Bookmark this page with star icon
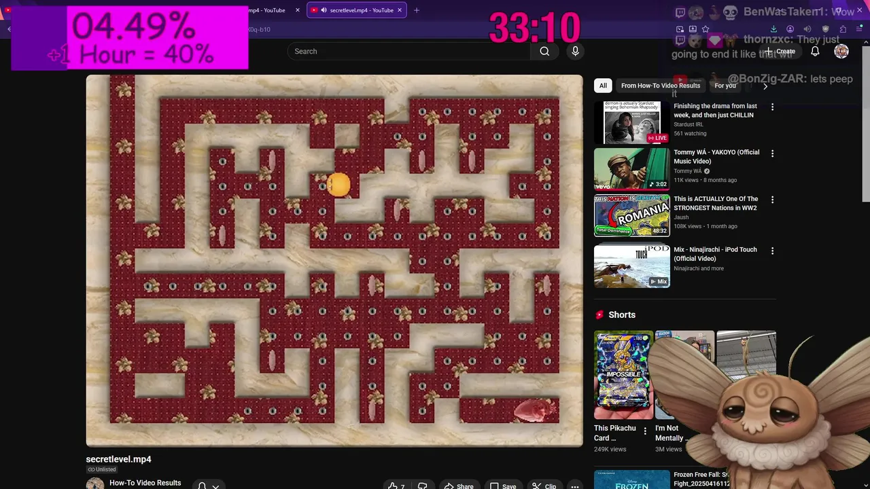Screen dimensions: 870x489 tap(706, 29)
